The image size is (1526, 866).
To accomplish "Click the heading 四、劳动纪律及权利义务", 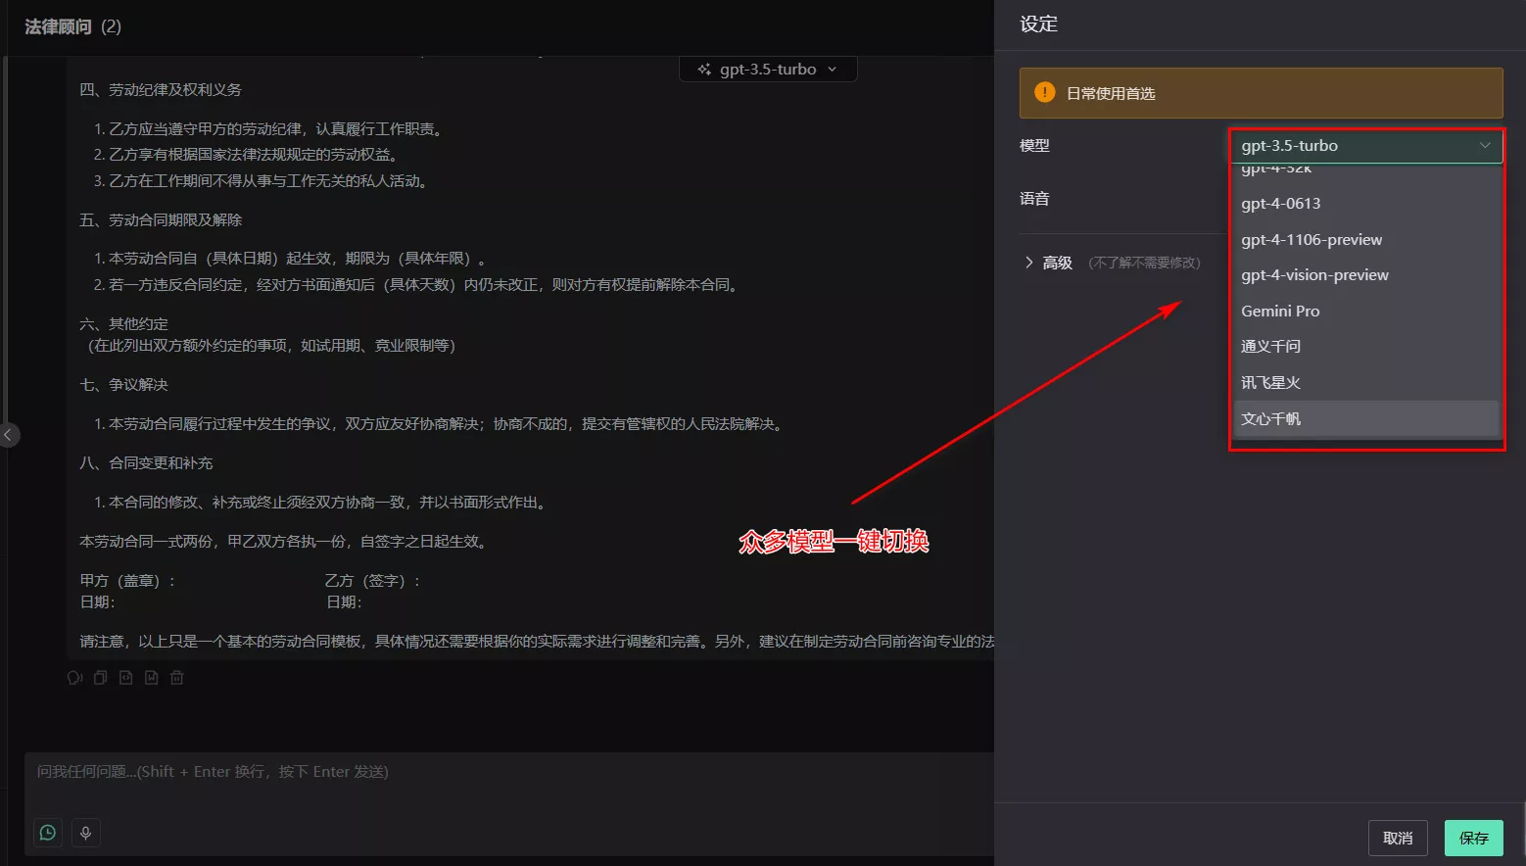I will tap(161, 90).
